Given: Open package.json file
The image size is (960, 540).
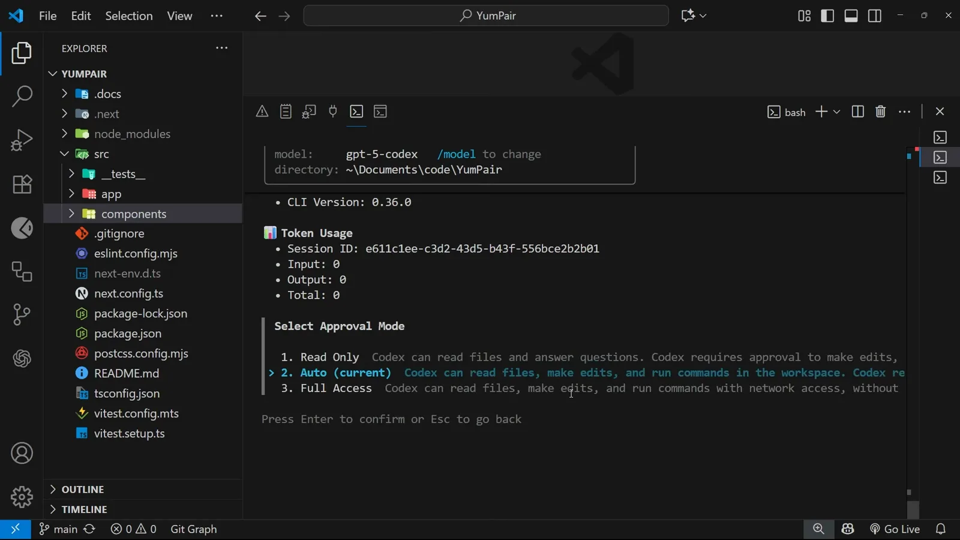Looking at the screenshot, I should click(127, 334).
